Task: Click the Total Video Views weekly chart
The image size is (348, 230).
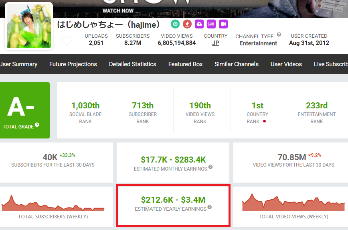Action: point(293,203)
